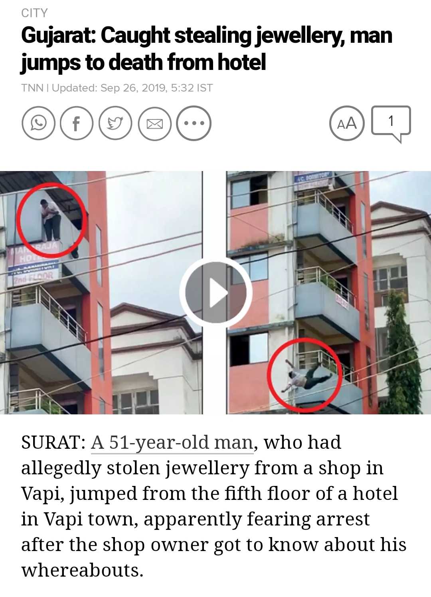Open the 'A 51-year-old man' link
The height and width of the screenshot is (597, 431).
(172, 443)
